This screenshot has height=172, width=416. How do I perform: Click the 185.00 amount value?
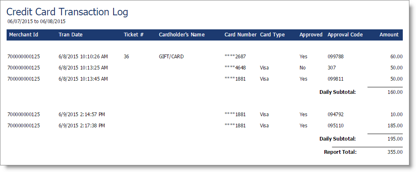point(395,125)
